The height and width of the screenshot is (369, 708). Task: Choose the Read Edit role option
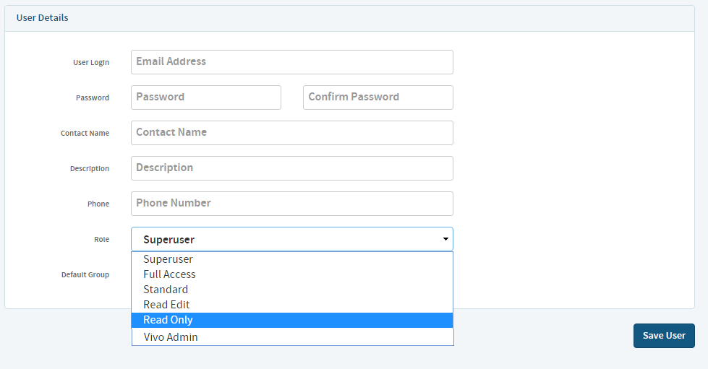[292, 305]
